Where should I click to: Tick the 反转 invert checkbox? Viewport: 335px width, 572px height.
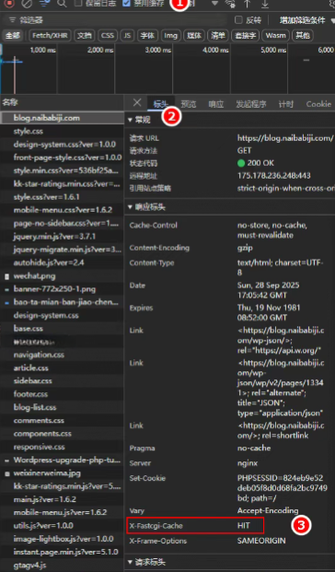[238, 19]
